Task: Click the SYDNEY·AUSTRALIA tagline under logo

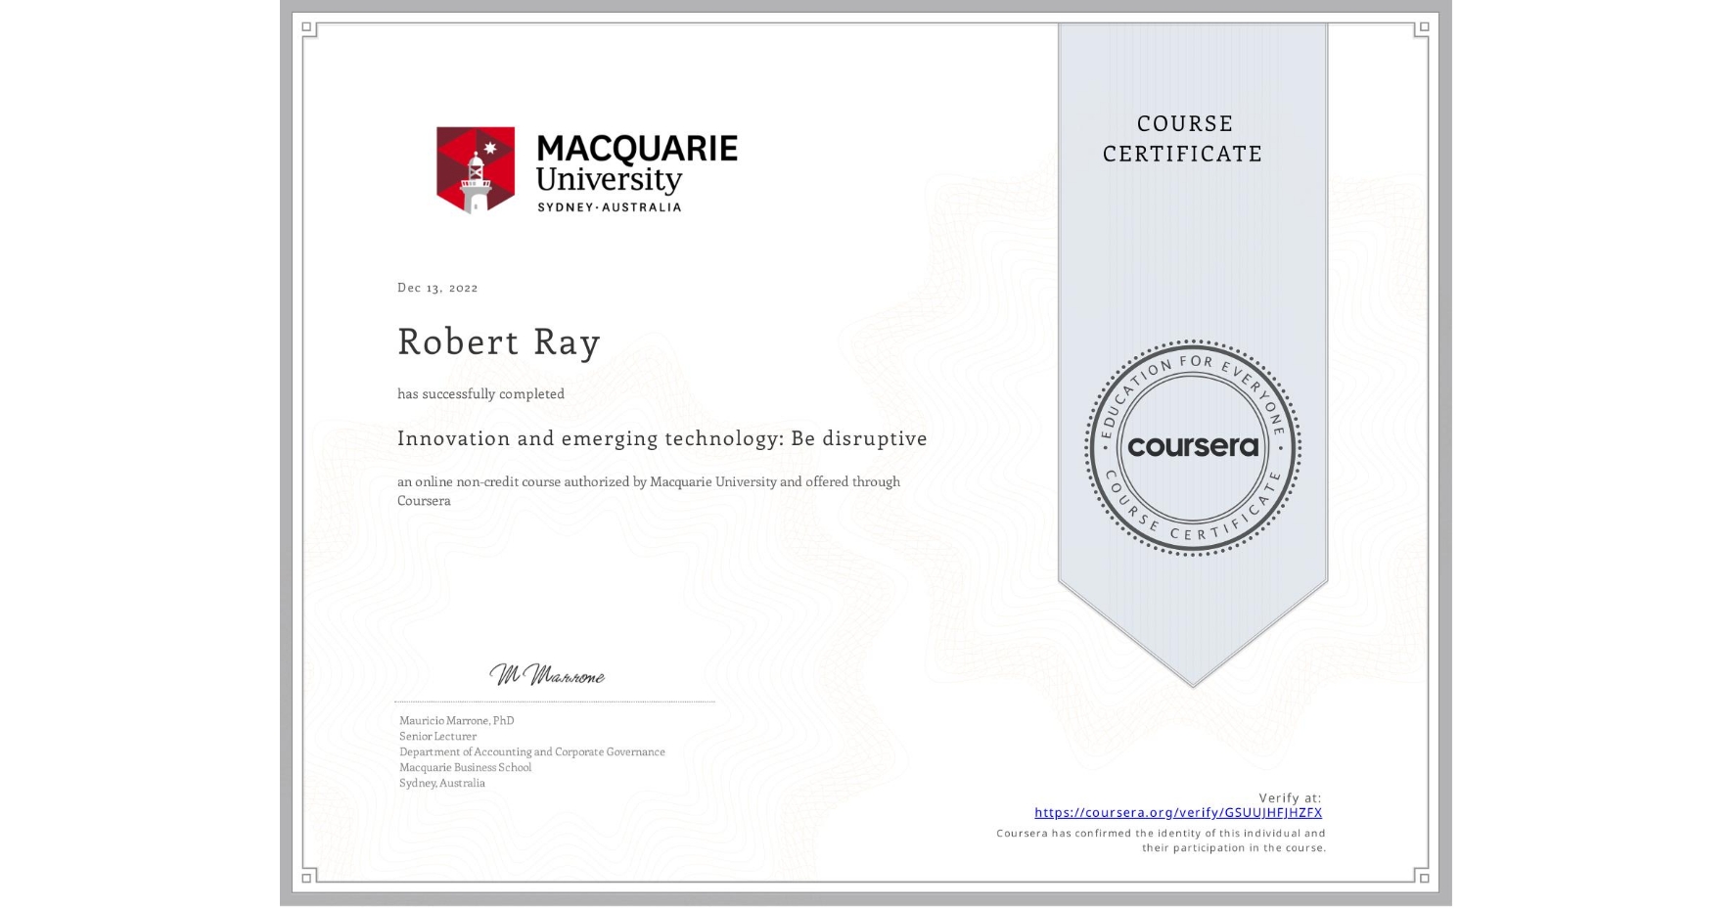Action: click(610, 206)
